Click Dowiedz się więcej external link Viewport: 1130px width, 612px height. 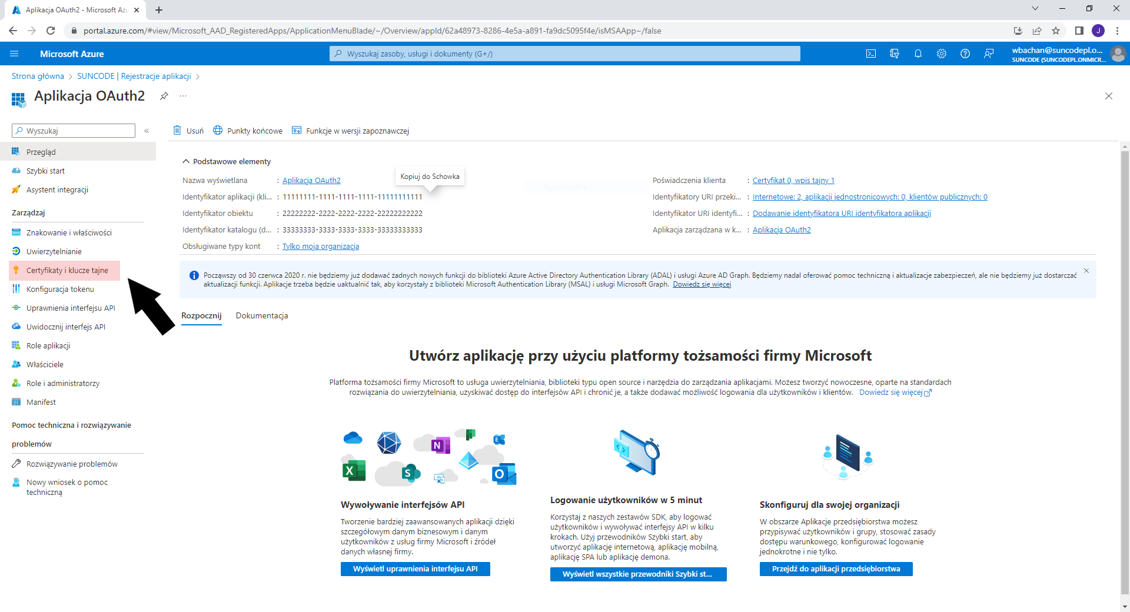pos(895,392)
